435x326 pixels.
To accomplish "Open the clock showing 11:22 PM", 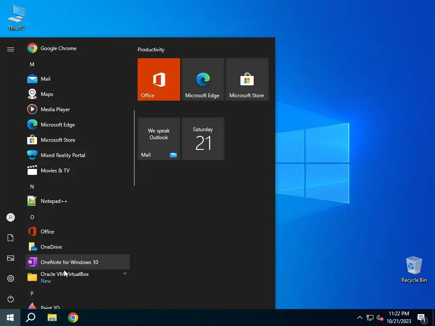I will click(399, 318).
